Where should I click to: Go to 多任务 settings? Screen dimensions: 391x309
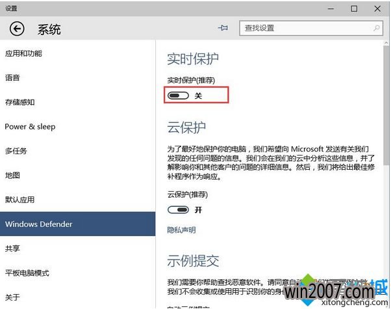click(x=16, y=151)
